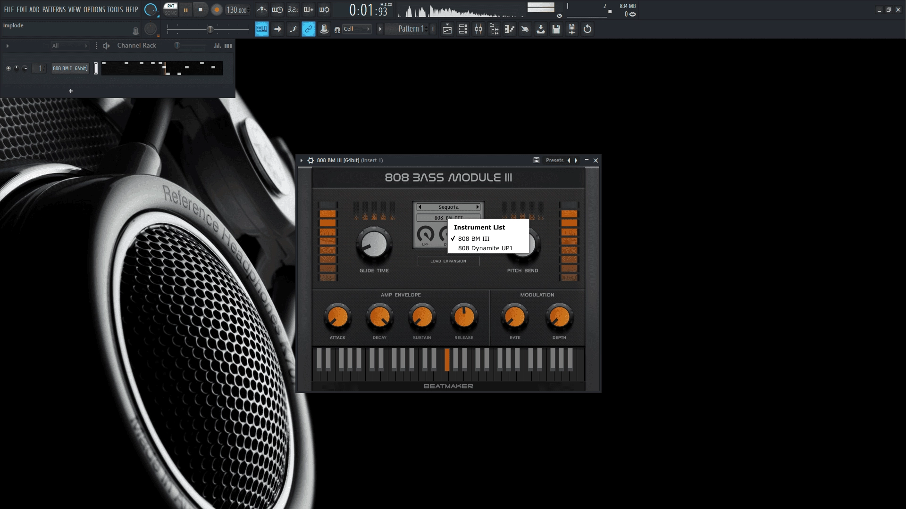Open the VIEW menu
Screen dimensions: 906x509
(75, 9)
